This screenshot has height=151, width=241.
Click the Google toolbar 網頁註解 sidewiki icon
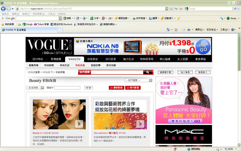(116, 18)
